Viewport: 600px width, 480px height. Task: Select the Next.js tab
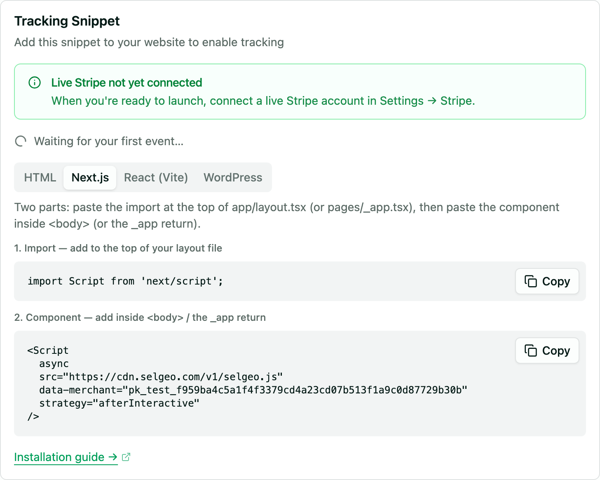(x=90, y=177)
